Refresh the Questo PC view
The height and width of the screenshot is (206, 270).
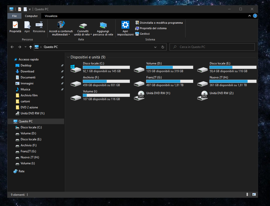pyautogui.click(x=163, y=47)
